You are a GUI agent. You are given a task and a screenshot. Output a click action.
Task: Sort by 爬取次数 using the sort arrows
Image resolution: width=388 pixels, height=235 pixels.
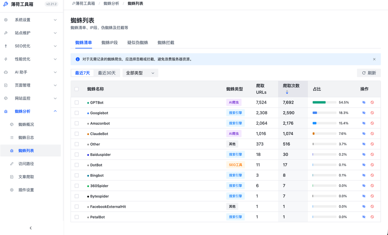tap(287, 92)
